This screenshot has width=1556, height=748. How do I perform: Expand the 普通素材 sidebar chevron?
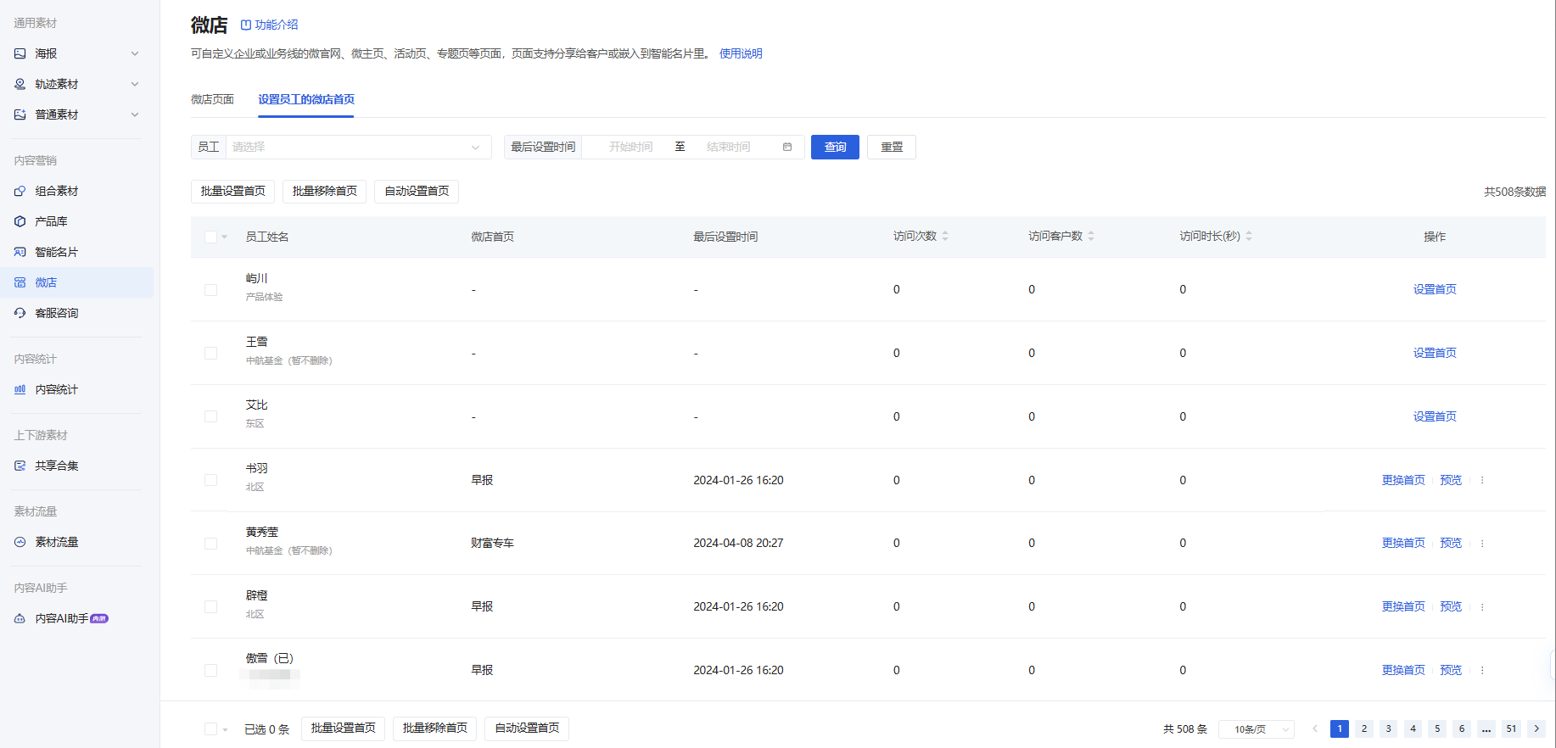[135, 114]
